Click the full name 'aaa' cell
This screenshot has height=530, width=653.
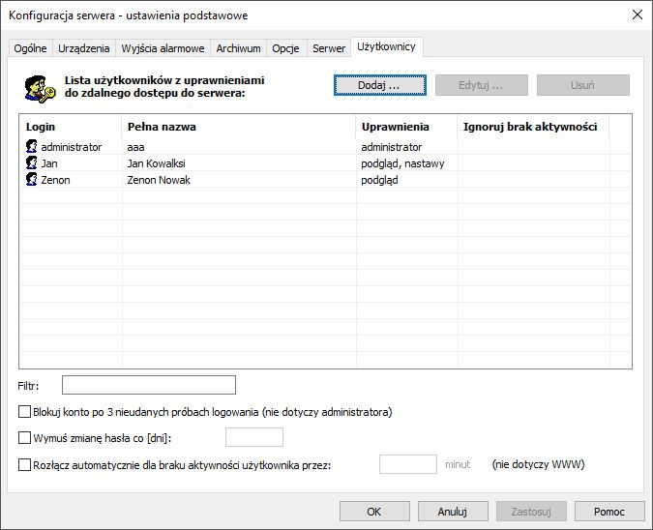[135, 147]
